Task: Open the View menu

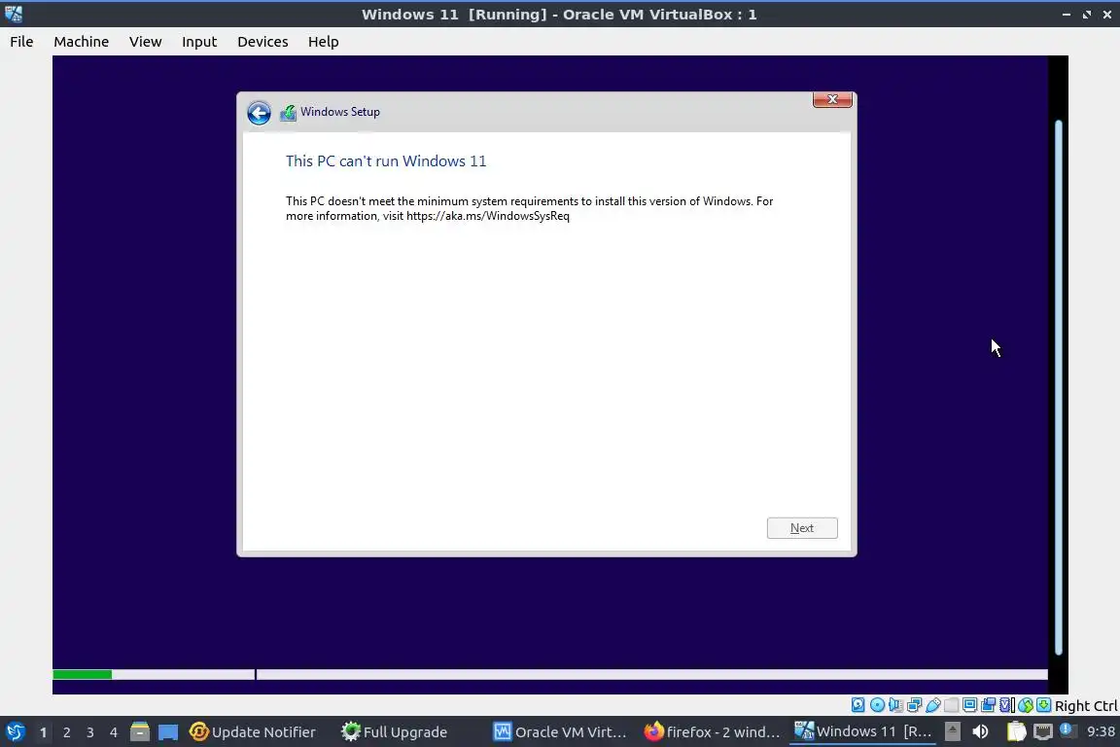Action: [x=145, y=42]
